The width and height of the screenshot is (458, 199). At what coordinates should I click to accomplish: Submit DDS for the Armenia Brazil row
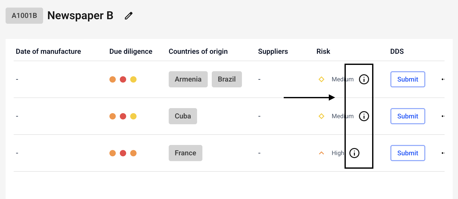tap(408, 79)
